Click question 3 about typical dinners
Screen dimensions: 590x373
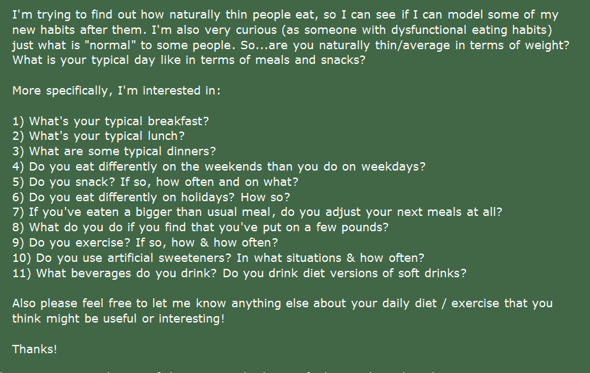(x=114, y=151)
